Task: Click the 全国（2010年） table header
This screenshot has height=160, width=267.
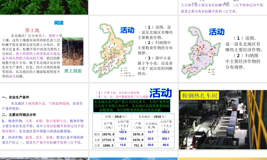Action: 116,117
